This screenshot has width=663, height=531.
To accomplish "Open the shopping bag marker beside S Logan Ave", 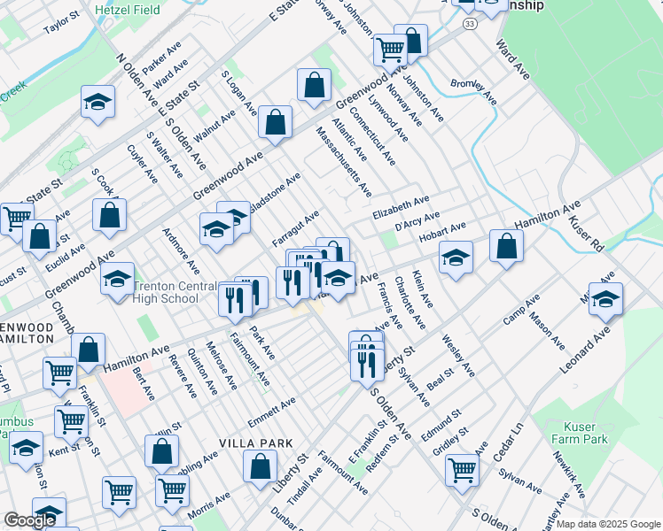I will 276,124.
